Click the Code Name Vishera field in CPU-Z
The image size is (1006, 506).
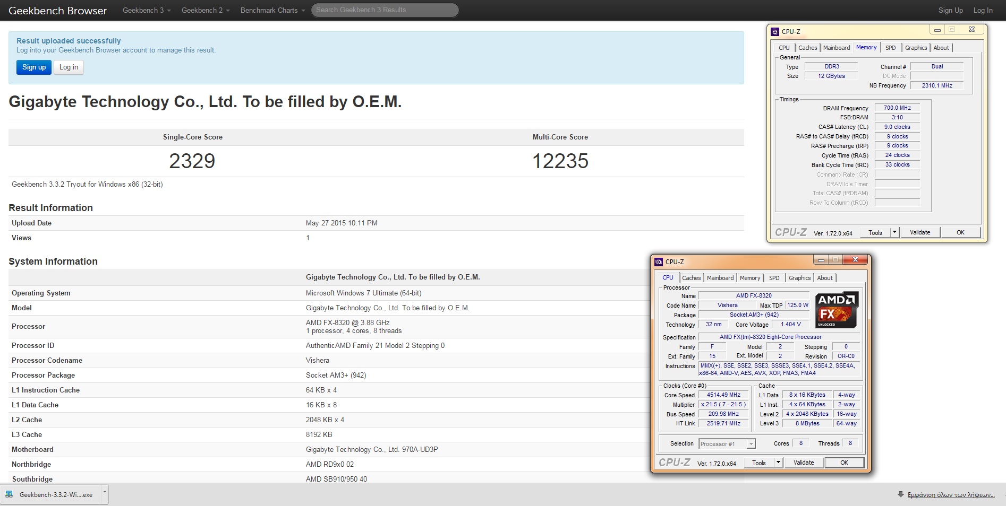pyautogui.click(x=727, y=305)
